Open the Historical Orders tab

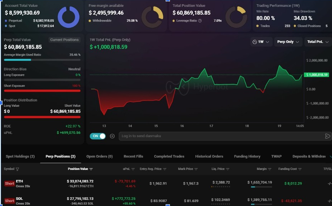point(209,156)
